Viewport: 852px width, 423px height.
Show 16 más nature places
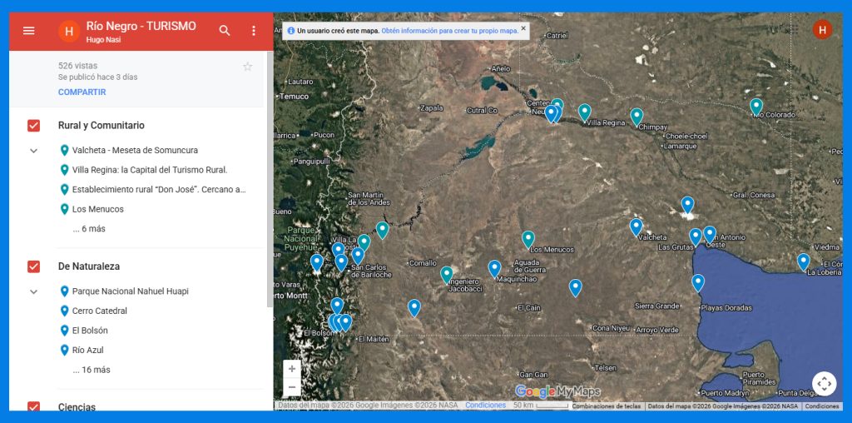[91, 370]
